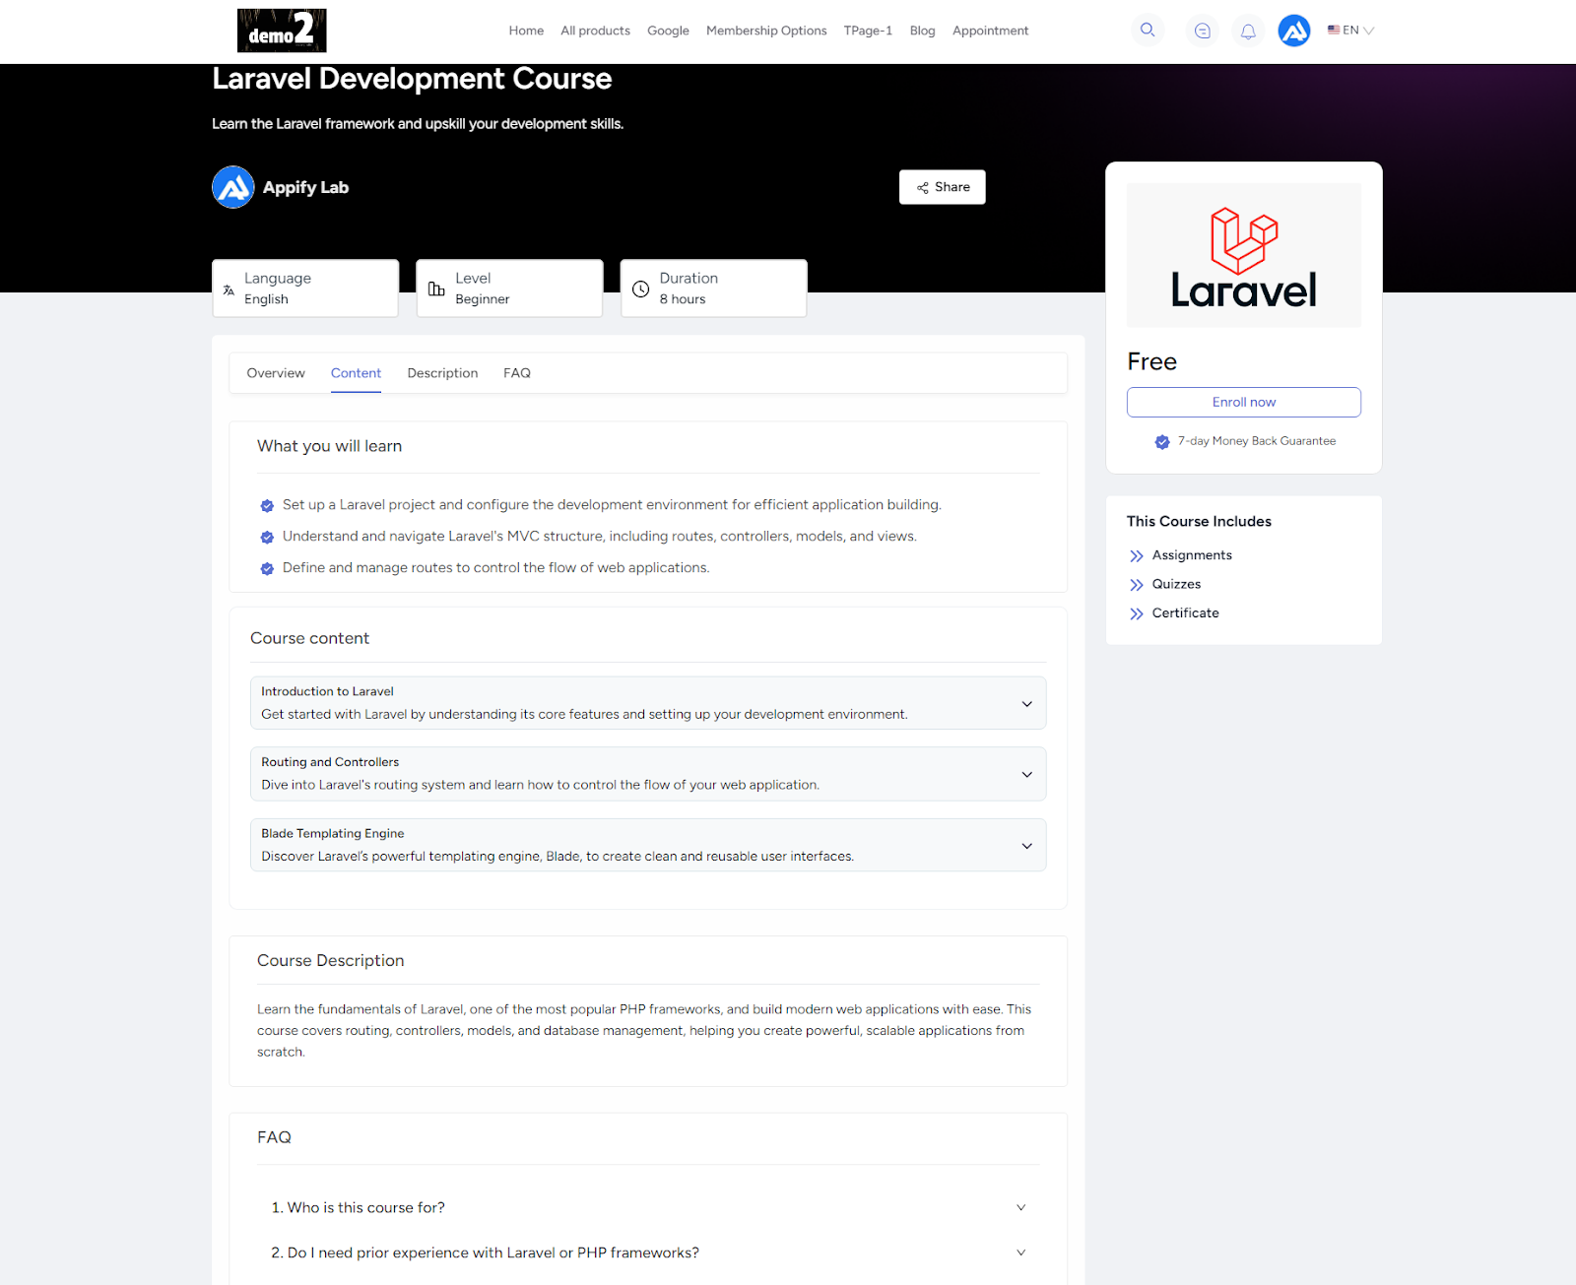
Task: Open the EN language dropdown arrow
Action: [1368, 31]
